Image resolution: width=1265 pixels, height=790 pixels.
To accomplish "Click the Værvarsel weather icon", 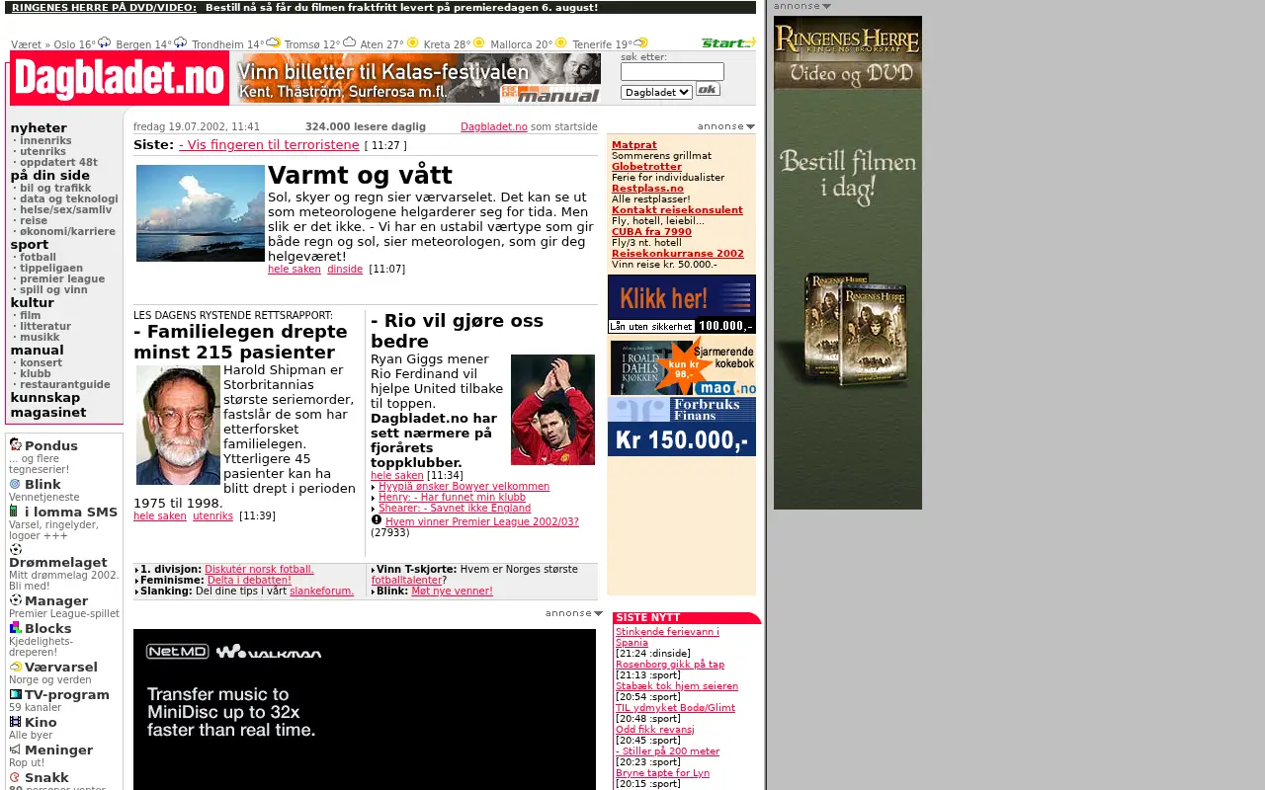I will pos(15,667).
